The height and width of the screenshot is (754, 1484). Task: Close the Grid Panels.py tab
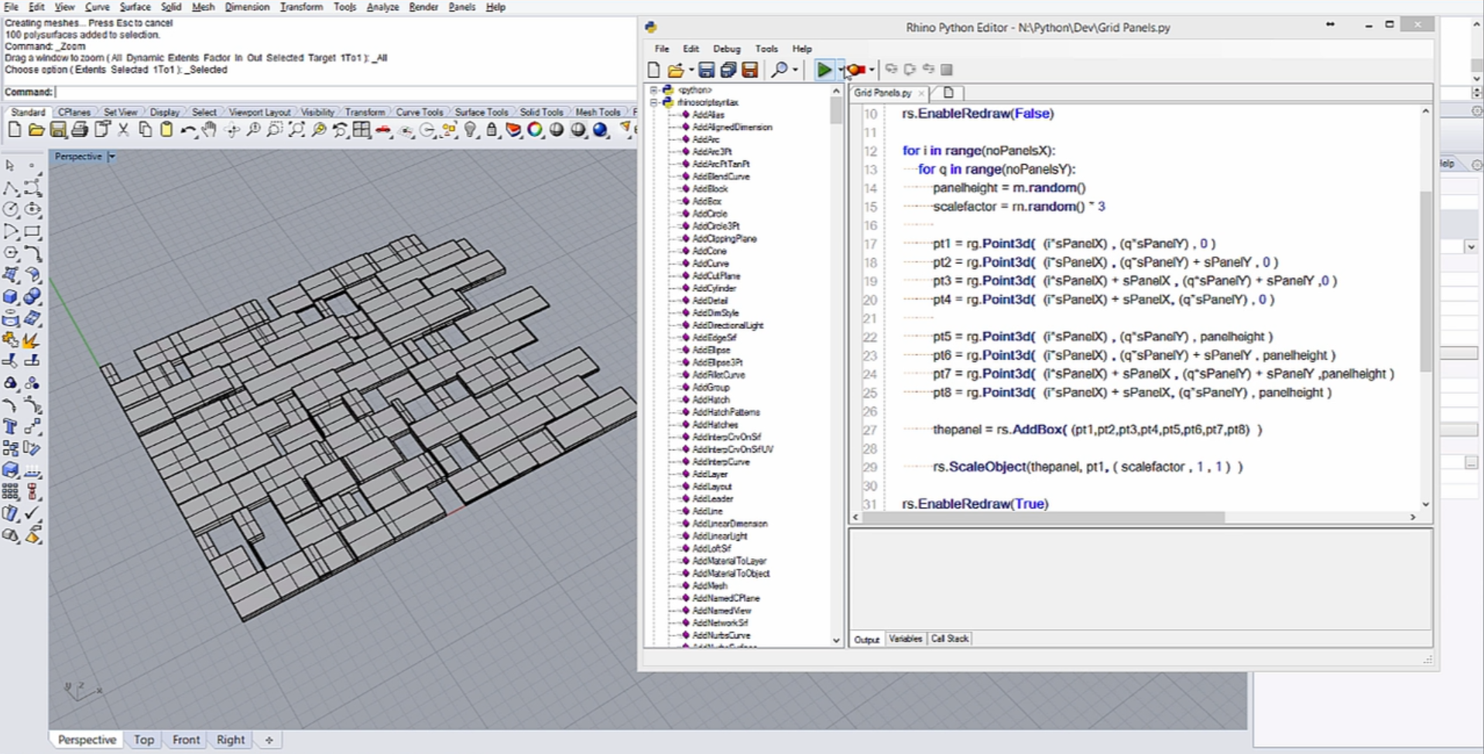920,93
